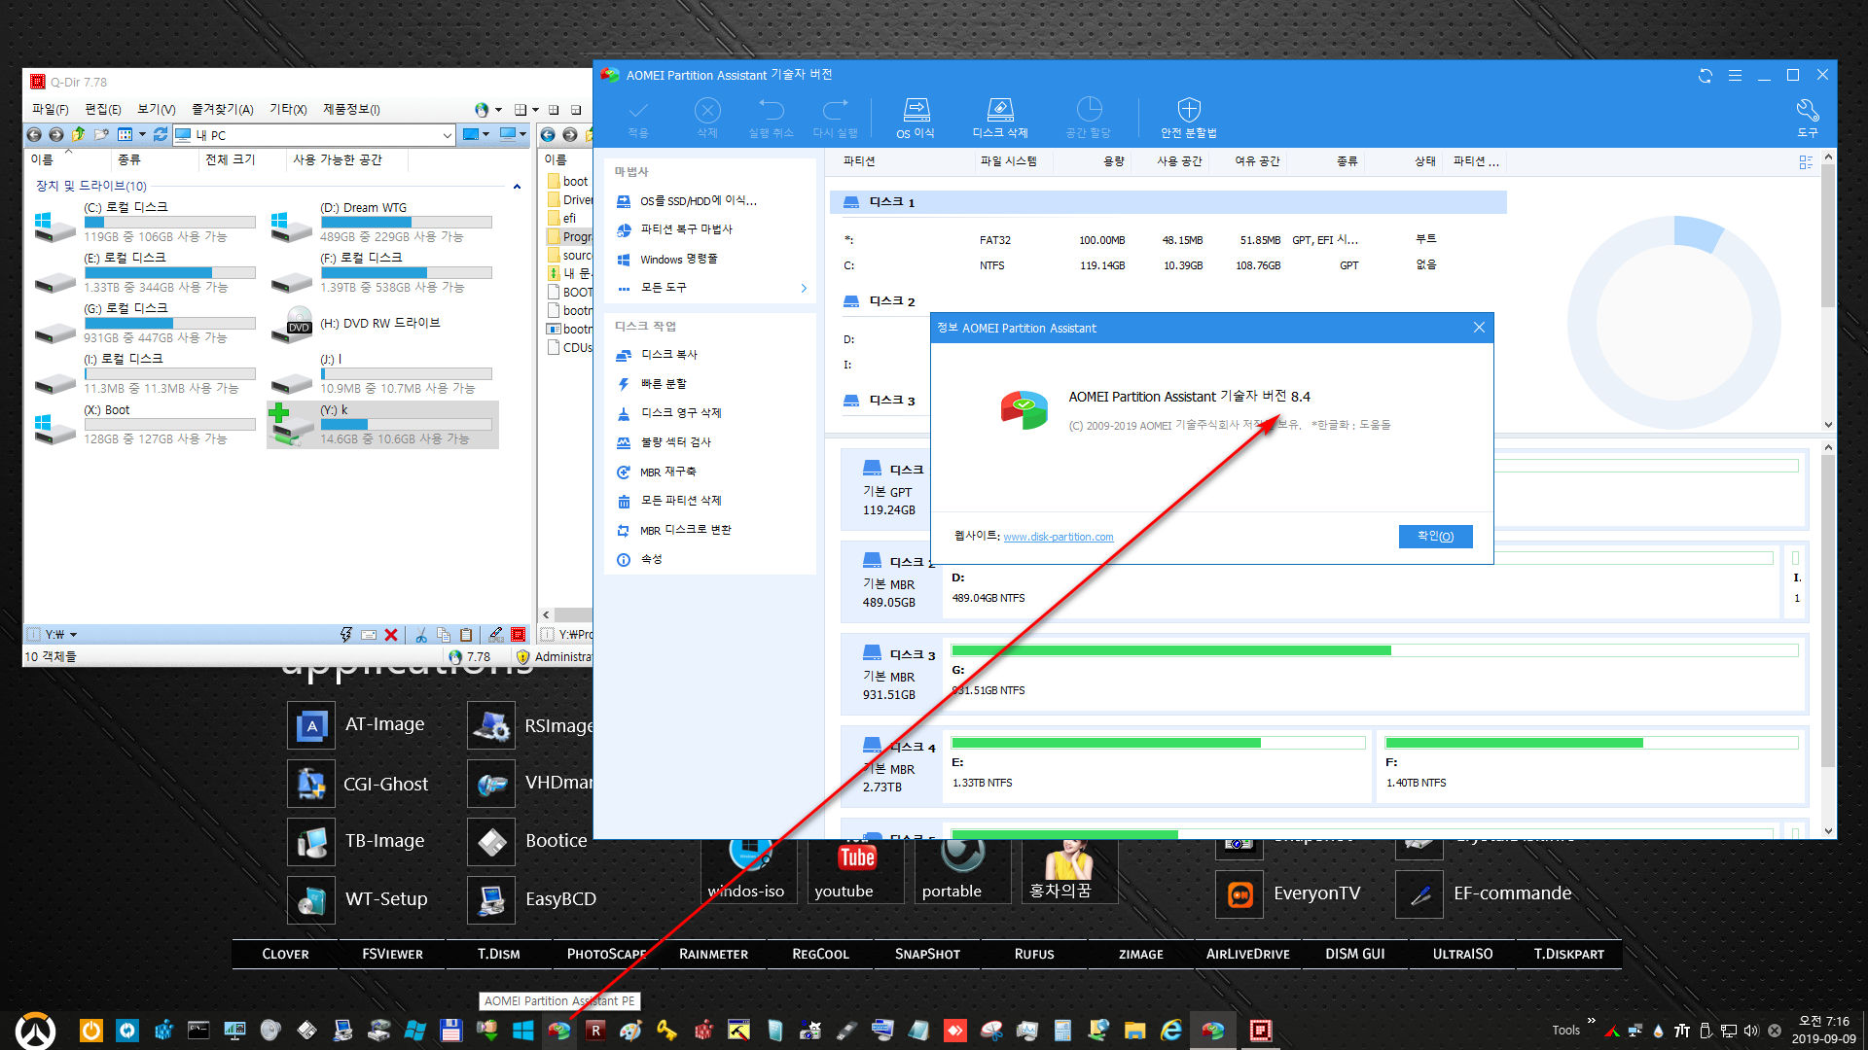Close the AOMEI info dialog
The width and height of the screenshot is (1868, 1050).
[1479, 328]
